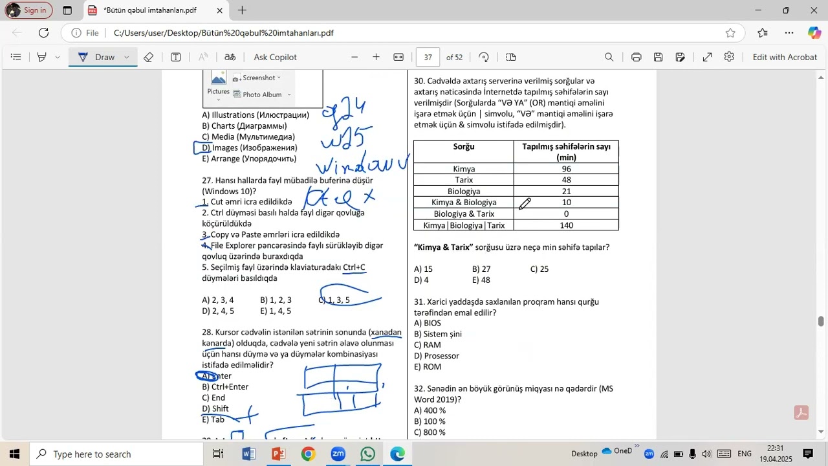Image resolution: width=828 pixels, height=466 pixels.
Task: Open the tab actions menu
Action: coord(67,10)
